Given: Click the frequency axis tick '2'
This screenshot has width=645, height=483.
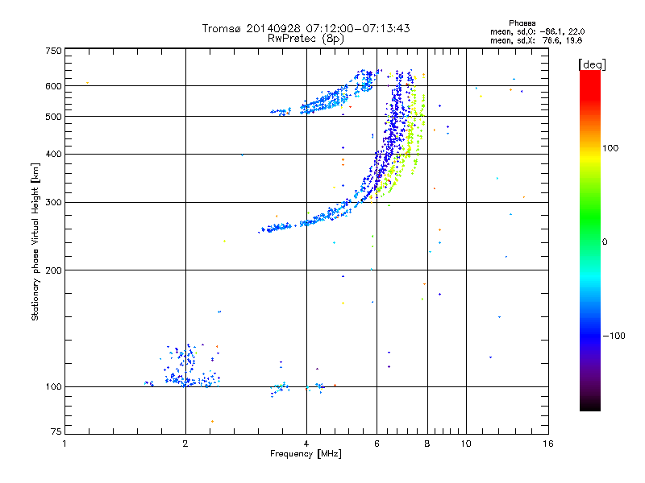Looking at the screenshot, I should [185, 444].
